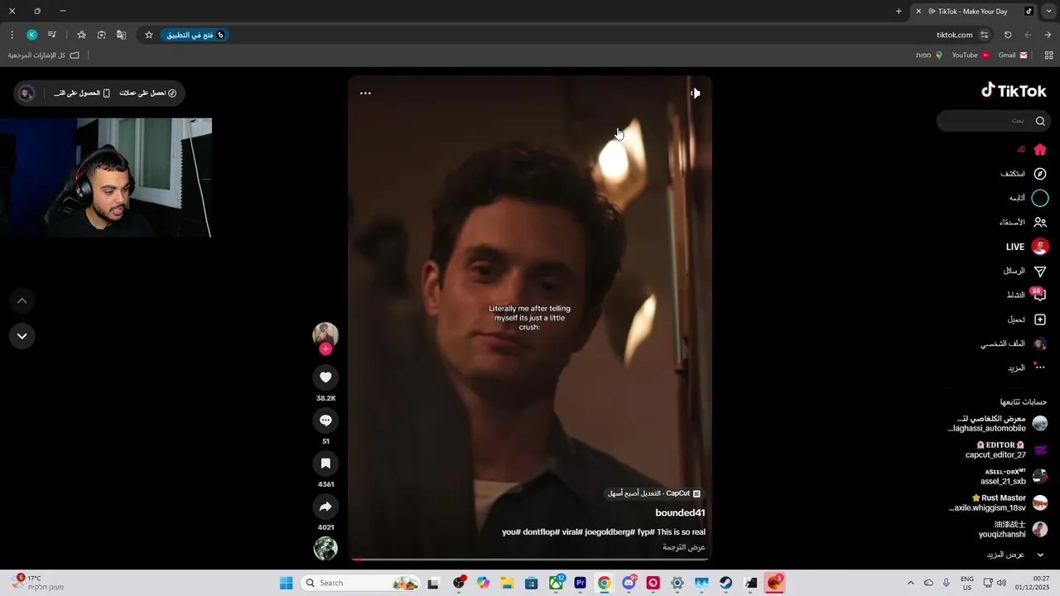
Task: Go to the TikTok home feed icon
Action: point(1040,150)
